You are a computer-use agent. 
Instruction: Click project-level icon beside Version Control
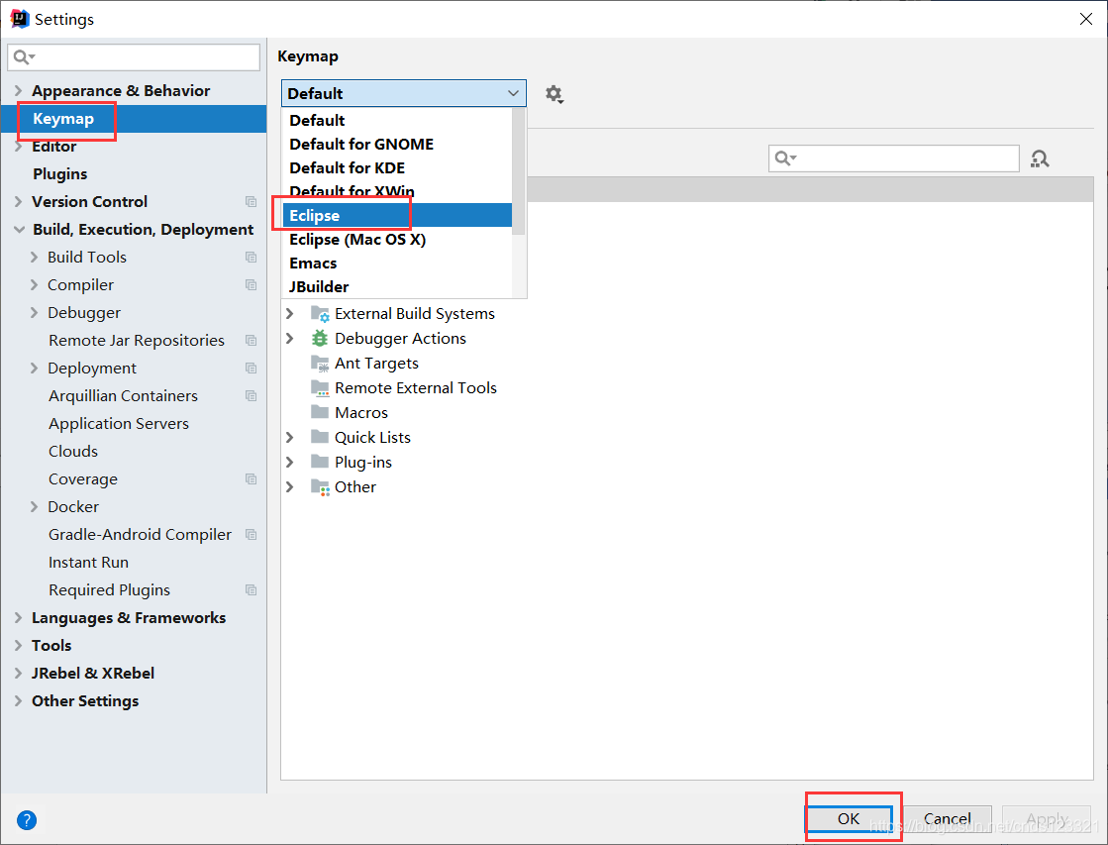point(251,201)
